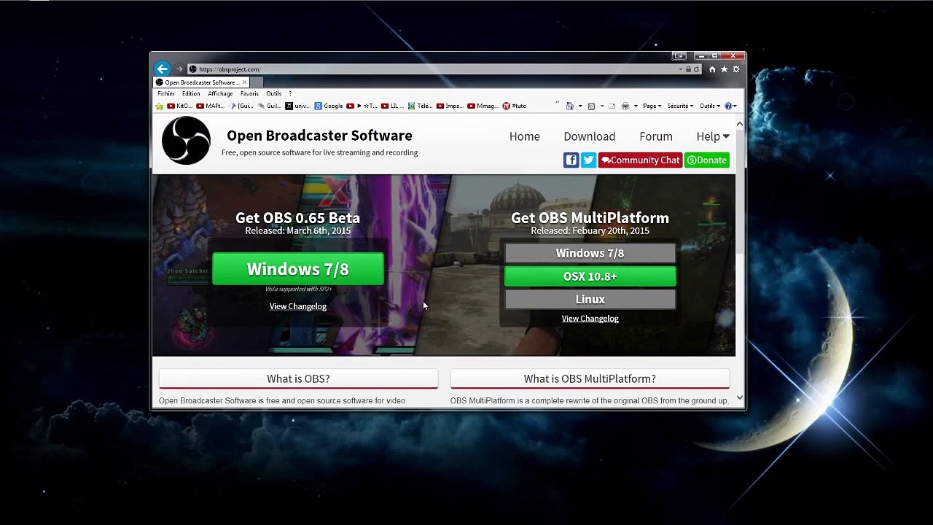Viewport: 933px width, 525px height.
Task: Open the LIL... YouTube bookmark
Action: (x=393, y=106)
